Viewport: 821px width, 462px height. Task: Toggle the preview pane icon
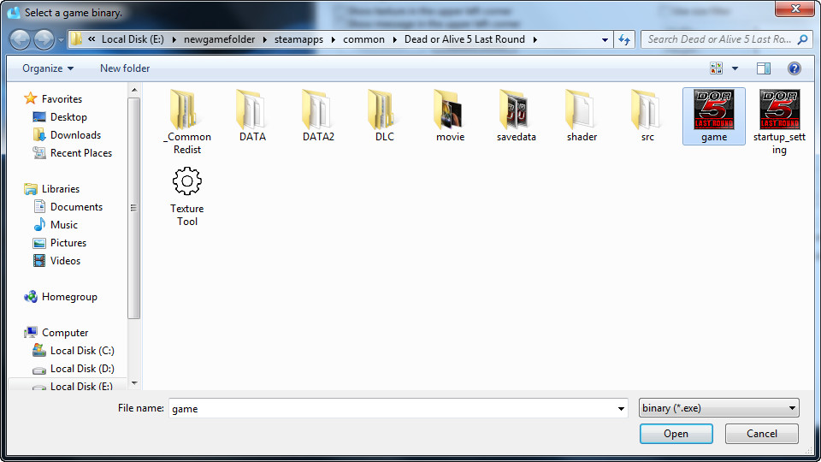coord(764,68)
